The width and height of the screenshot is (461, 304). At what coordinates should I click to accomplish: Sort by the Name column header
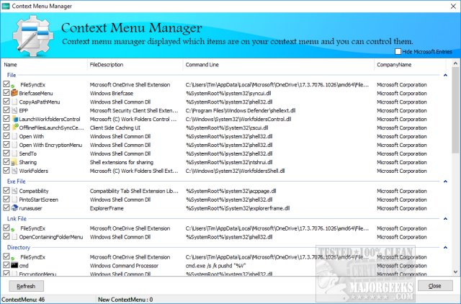click(x=44, y=65)
